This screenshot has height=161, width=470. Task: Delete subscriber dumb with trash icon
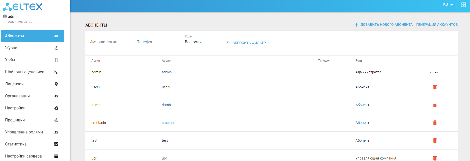435,105
